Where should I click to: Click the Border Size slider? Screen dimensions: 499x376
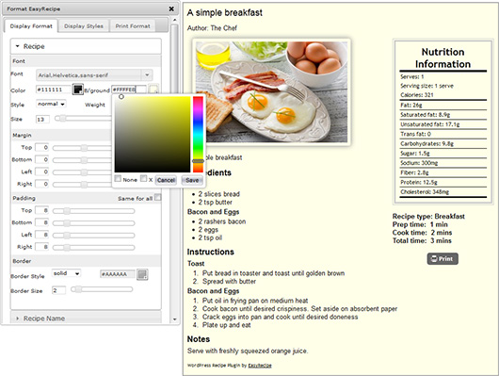tap(102, 289)
